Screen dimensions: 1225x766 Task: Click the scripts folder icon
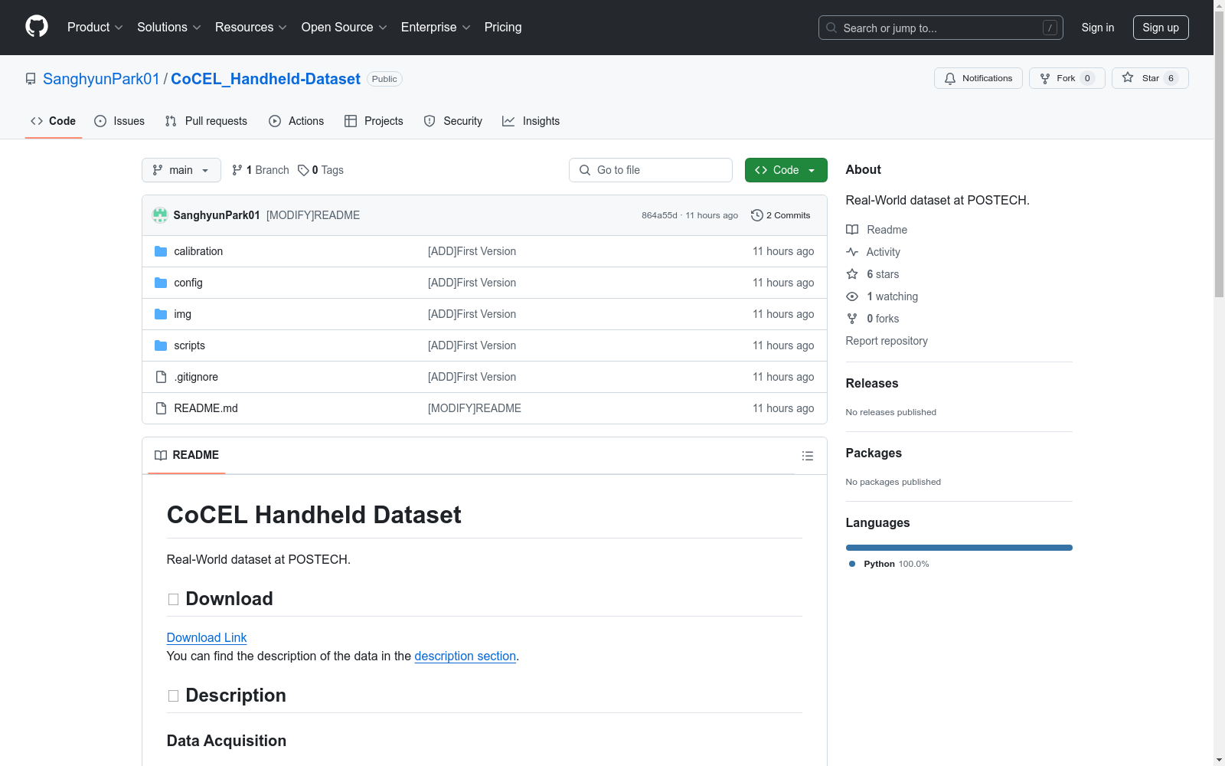click(x=161, y=345)
